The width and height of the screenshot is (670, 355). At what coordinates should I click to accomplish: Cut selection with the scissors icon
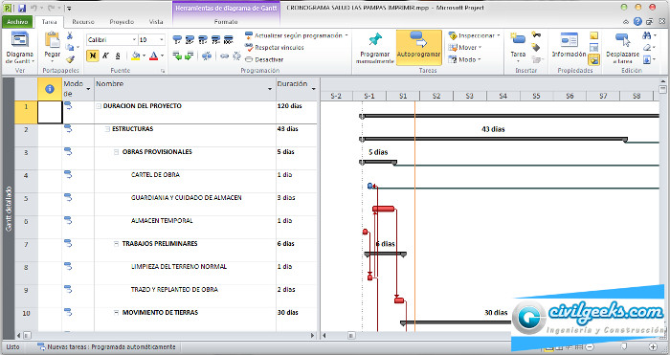pos(70,35)
